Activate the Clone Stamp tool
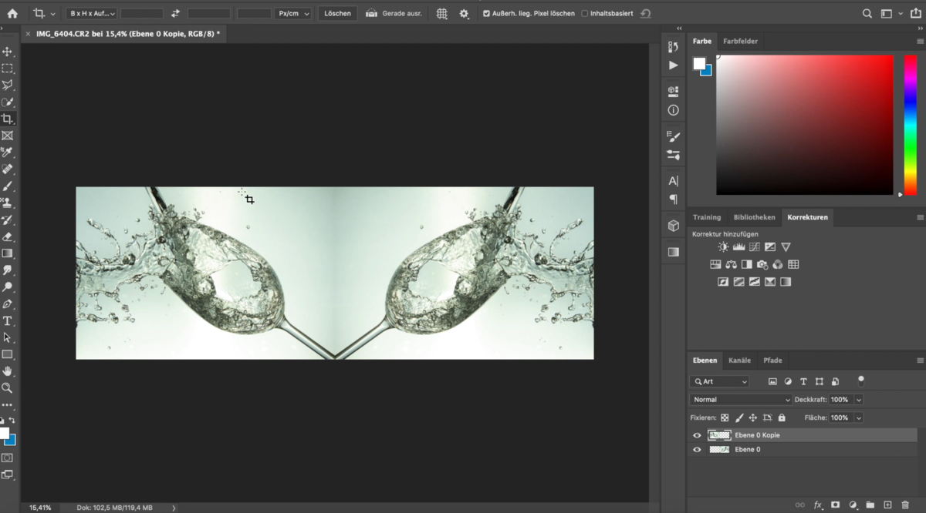 pos(8,203)
